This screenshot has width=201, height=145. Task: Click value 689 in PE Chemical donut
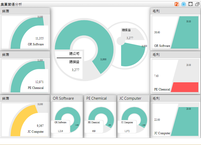pos(94,131)
